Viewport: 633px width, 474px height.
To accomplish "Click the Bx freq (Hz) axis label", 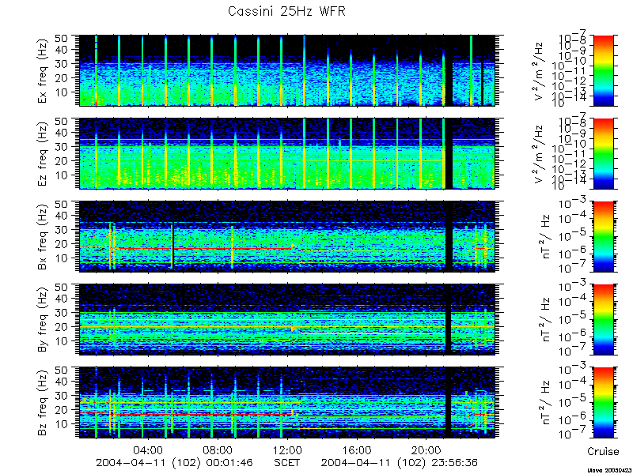I will click(43, 237).
